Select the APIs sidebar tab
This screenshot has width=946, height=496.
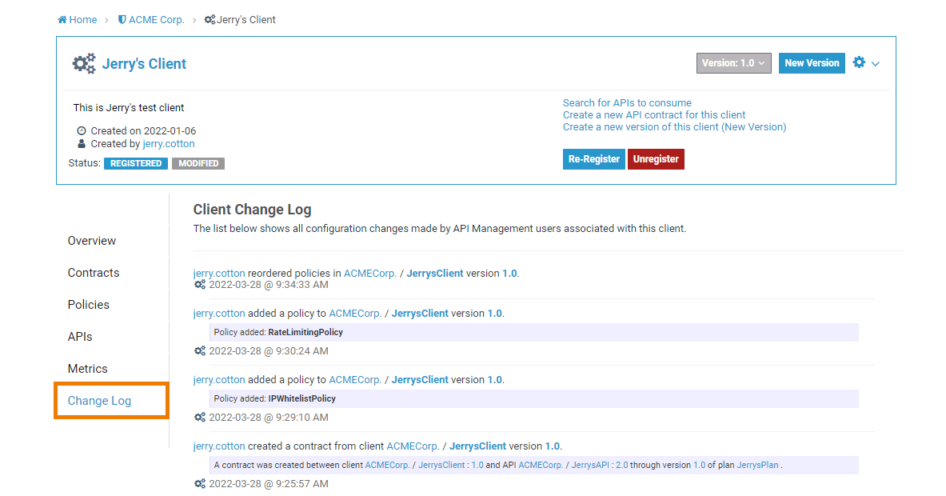pos(80,337)
